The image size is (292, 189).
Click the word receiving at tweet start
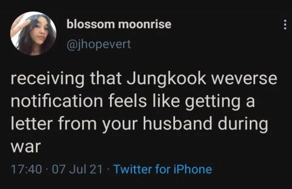coord(48,78)
